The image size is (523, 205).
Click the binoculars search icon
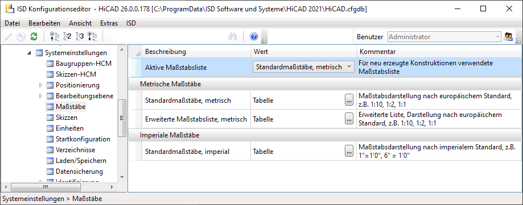coord(233,36)
